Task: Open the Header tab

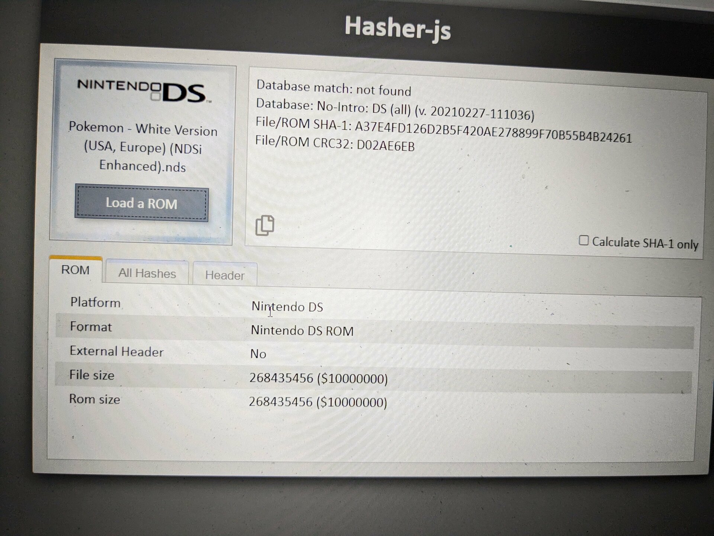Action: pyautogui.click(x=225, y=275)
